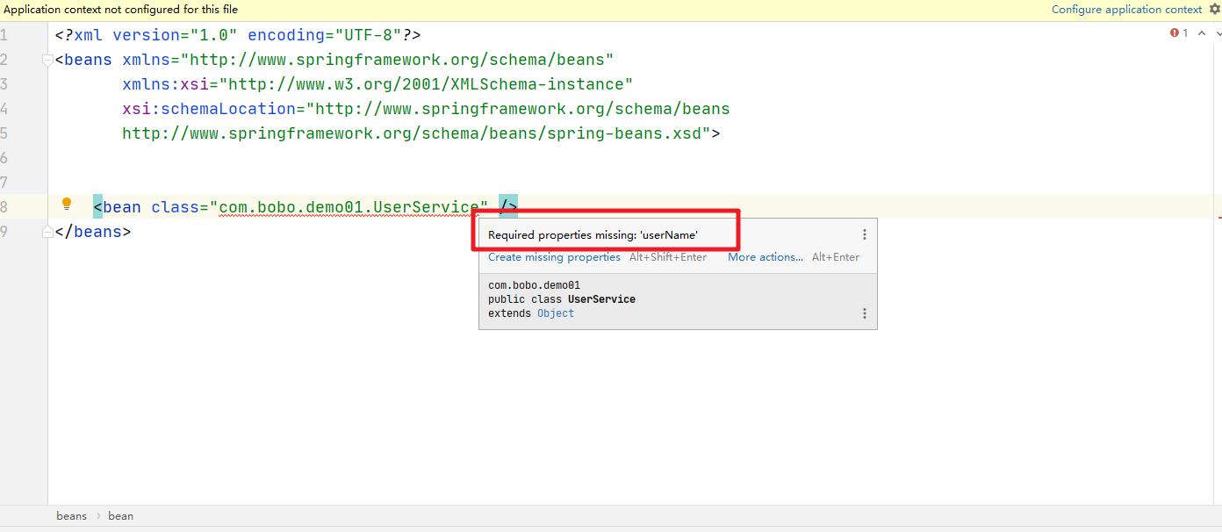Select the bean breadcrumb item
This screenshot has height=532, width=1222.
click(120, 516)
